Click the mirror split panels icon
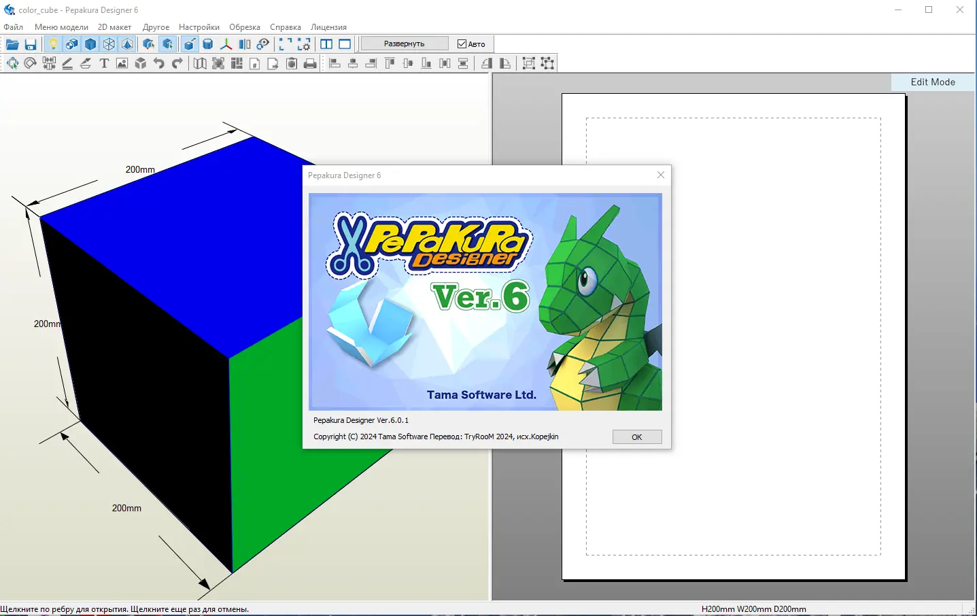 point(245,44)
